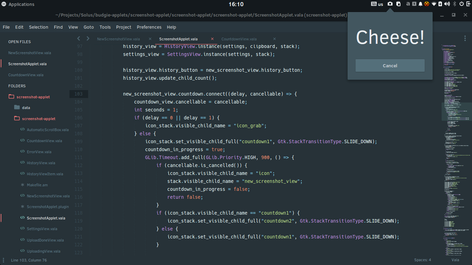Close the CountdownView.vala tab
This screenshot has height=265, width=472.
(274, 39)
